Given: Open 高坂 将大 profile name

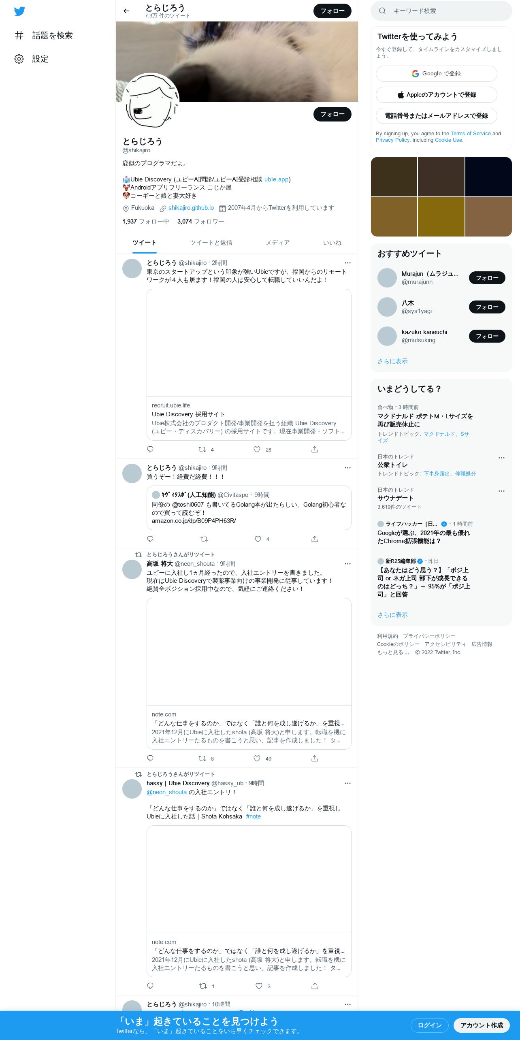Looking at the screenshot, I should tap(160, 564).
